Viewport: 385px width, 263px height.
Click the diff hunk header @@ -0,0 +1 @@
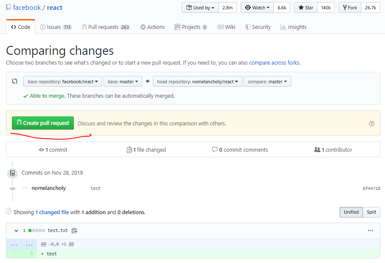point(57,244)
